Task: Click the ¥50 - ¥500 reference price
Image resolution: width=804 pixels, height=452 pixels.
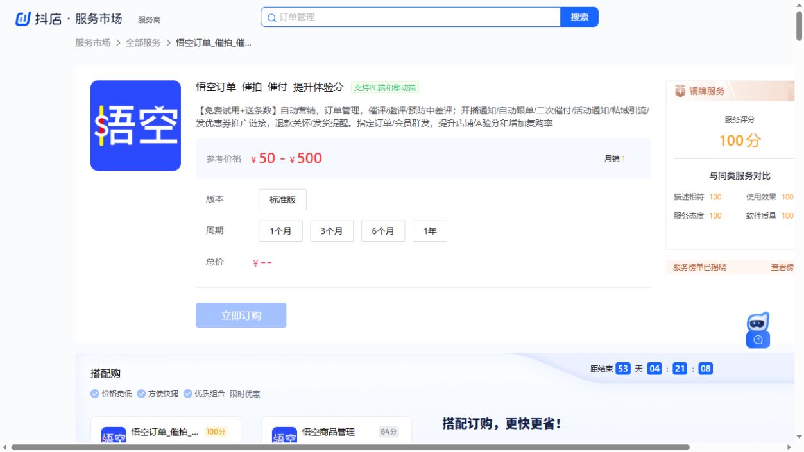Action: point(286,158)
